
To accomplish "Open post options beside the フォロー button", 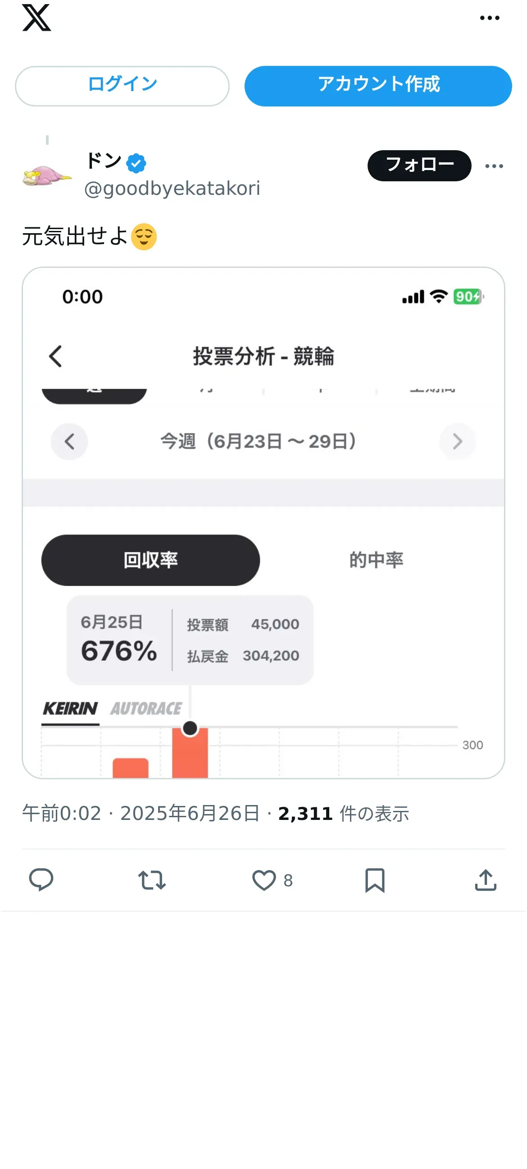I will tap(494, 166).
